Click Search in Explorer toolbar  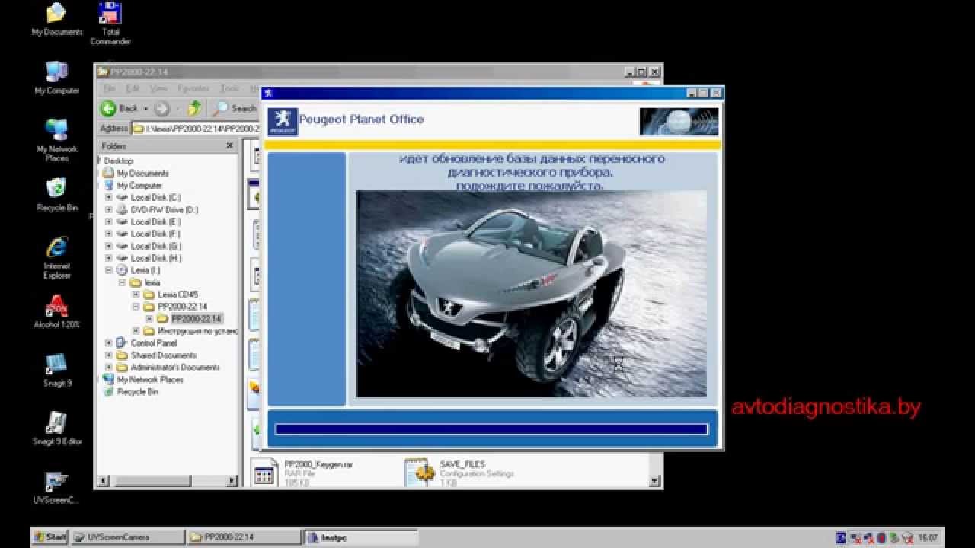pos(235,108)
